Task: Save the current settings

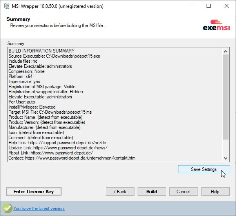Action: (204, 169)
